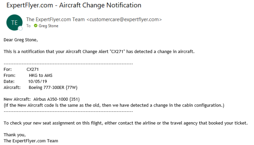Viewport: 254px width, 145px height.
Task: Click the green availability icon beside recipient Greg Stone
Action: [x=35, y=26]
